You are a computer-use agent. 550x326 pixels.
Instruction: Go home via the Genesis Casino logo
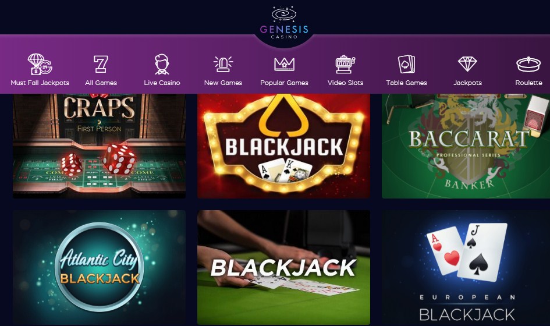click(284, 23)
